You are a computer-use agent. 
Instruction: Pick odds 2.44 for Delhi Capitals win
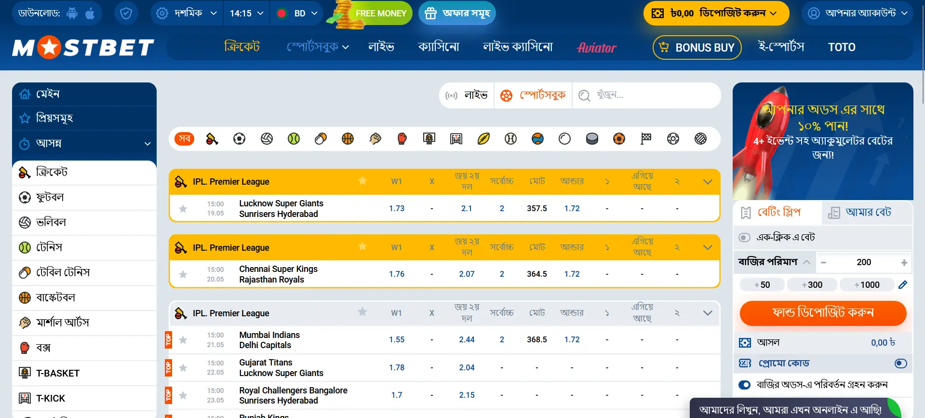[x=467, y=340]
